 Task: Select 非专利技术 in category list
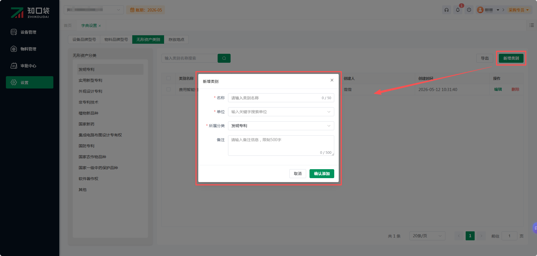[x=110, y=102]
